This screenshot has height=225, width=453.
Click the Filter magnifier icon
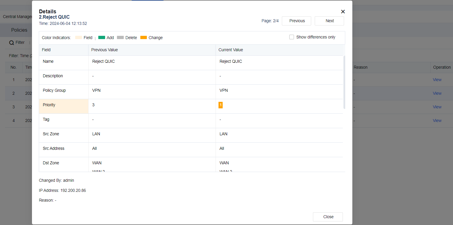point(12,43)
